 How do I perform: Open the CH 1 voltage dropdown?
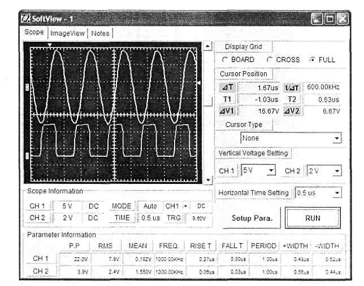coord(258,171)
